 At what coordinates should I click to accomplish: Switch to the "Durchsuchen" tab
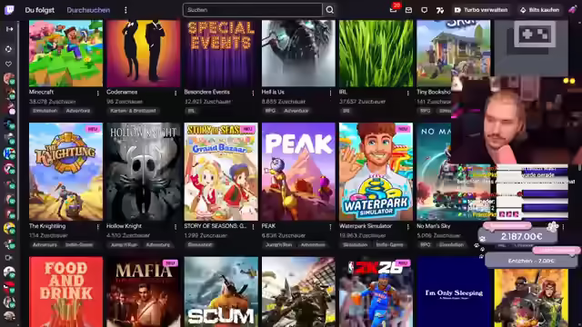click(88, 10)
